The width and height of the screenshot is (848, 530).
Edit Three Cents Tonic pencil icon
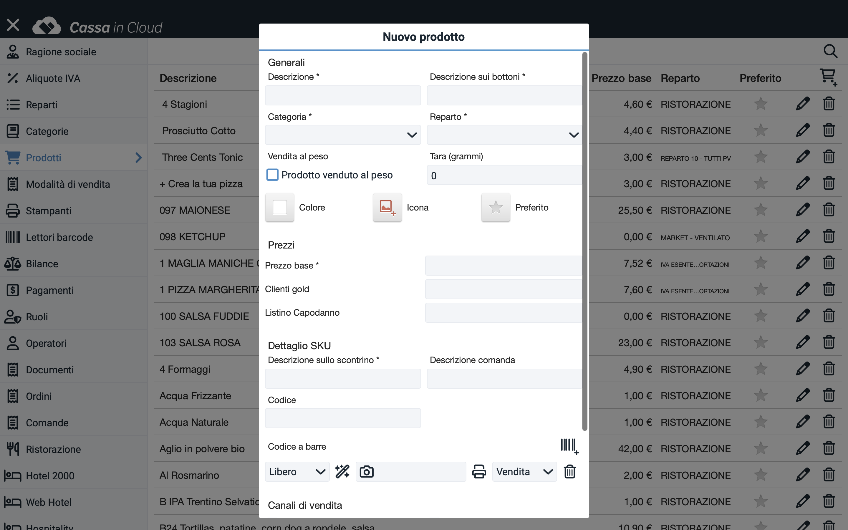point(802,157)
